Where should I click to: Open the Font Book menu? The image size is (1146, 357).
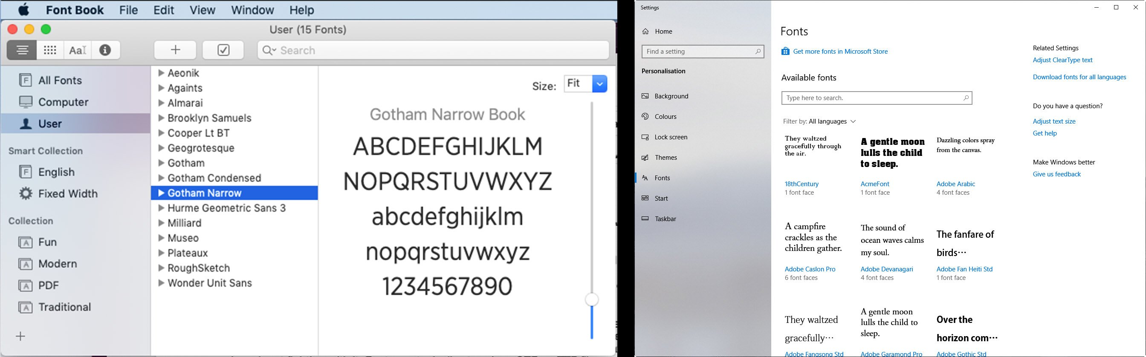click(75, 10)
